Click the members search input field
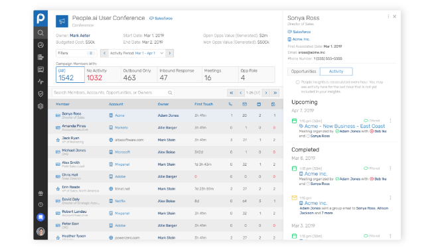The image size is (438, 250). [113, 93]
